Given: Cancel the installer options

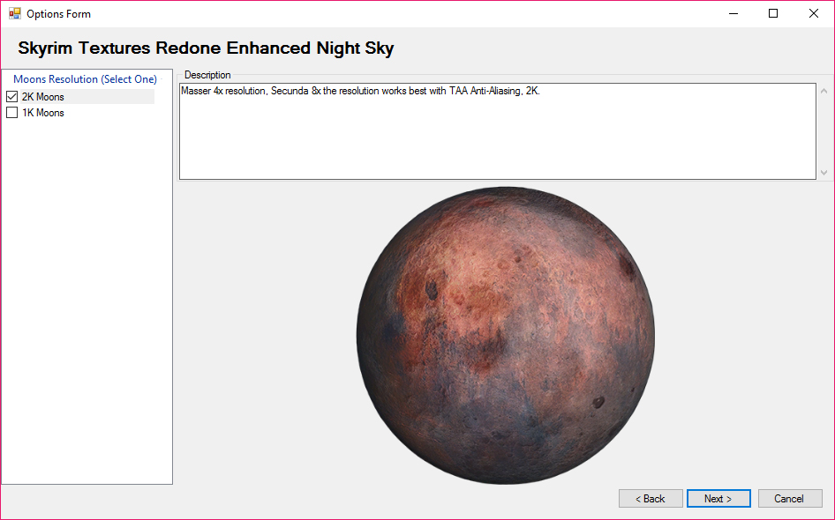Looking at the screenshot, I should tap(789, 499).
